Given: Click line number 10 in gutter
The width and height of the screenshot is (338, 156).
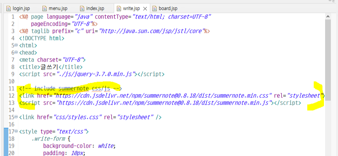Looking at the screenshot, I should 11,81.
